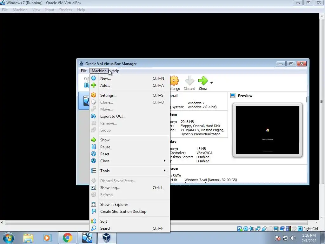Open Machine menu of Windows 7 VM window
The height and width of the screenshot is (244, 325).
20,10
